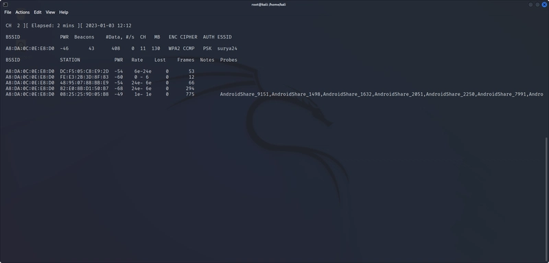Click station MAC FE:E3:2B:3D:8F:83

(x=84, y=77)
